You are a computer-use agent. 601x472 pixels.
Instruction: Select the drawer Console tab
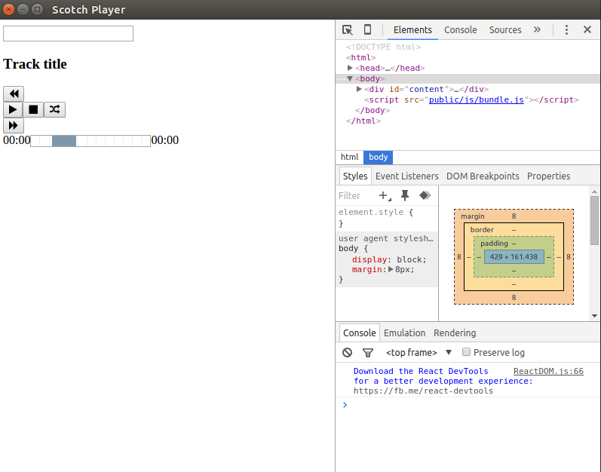[x=359, y=333]
